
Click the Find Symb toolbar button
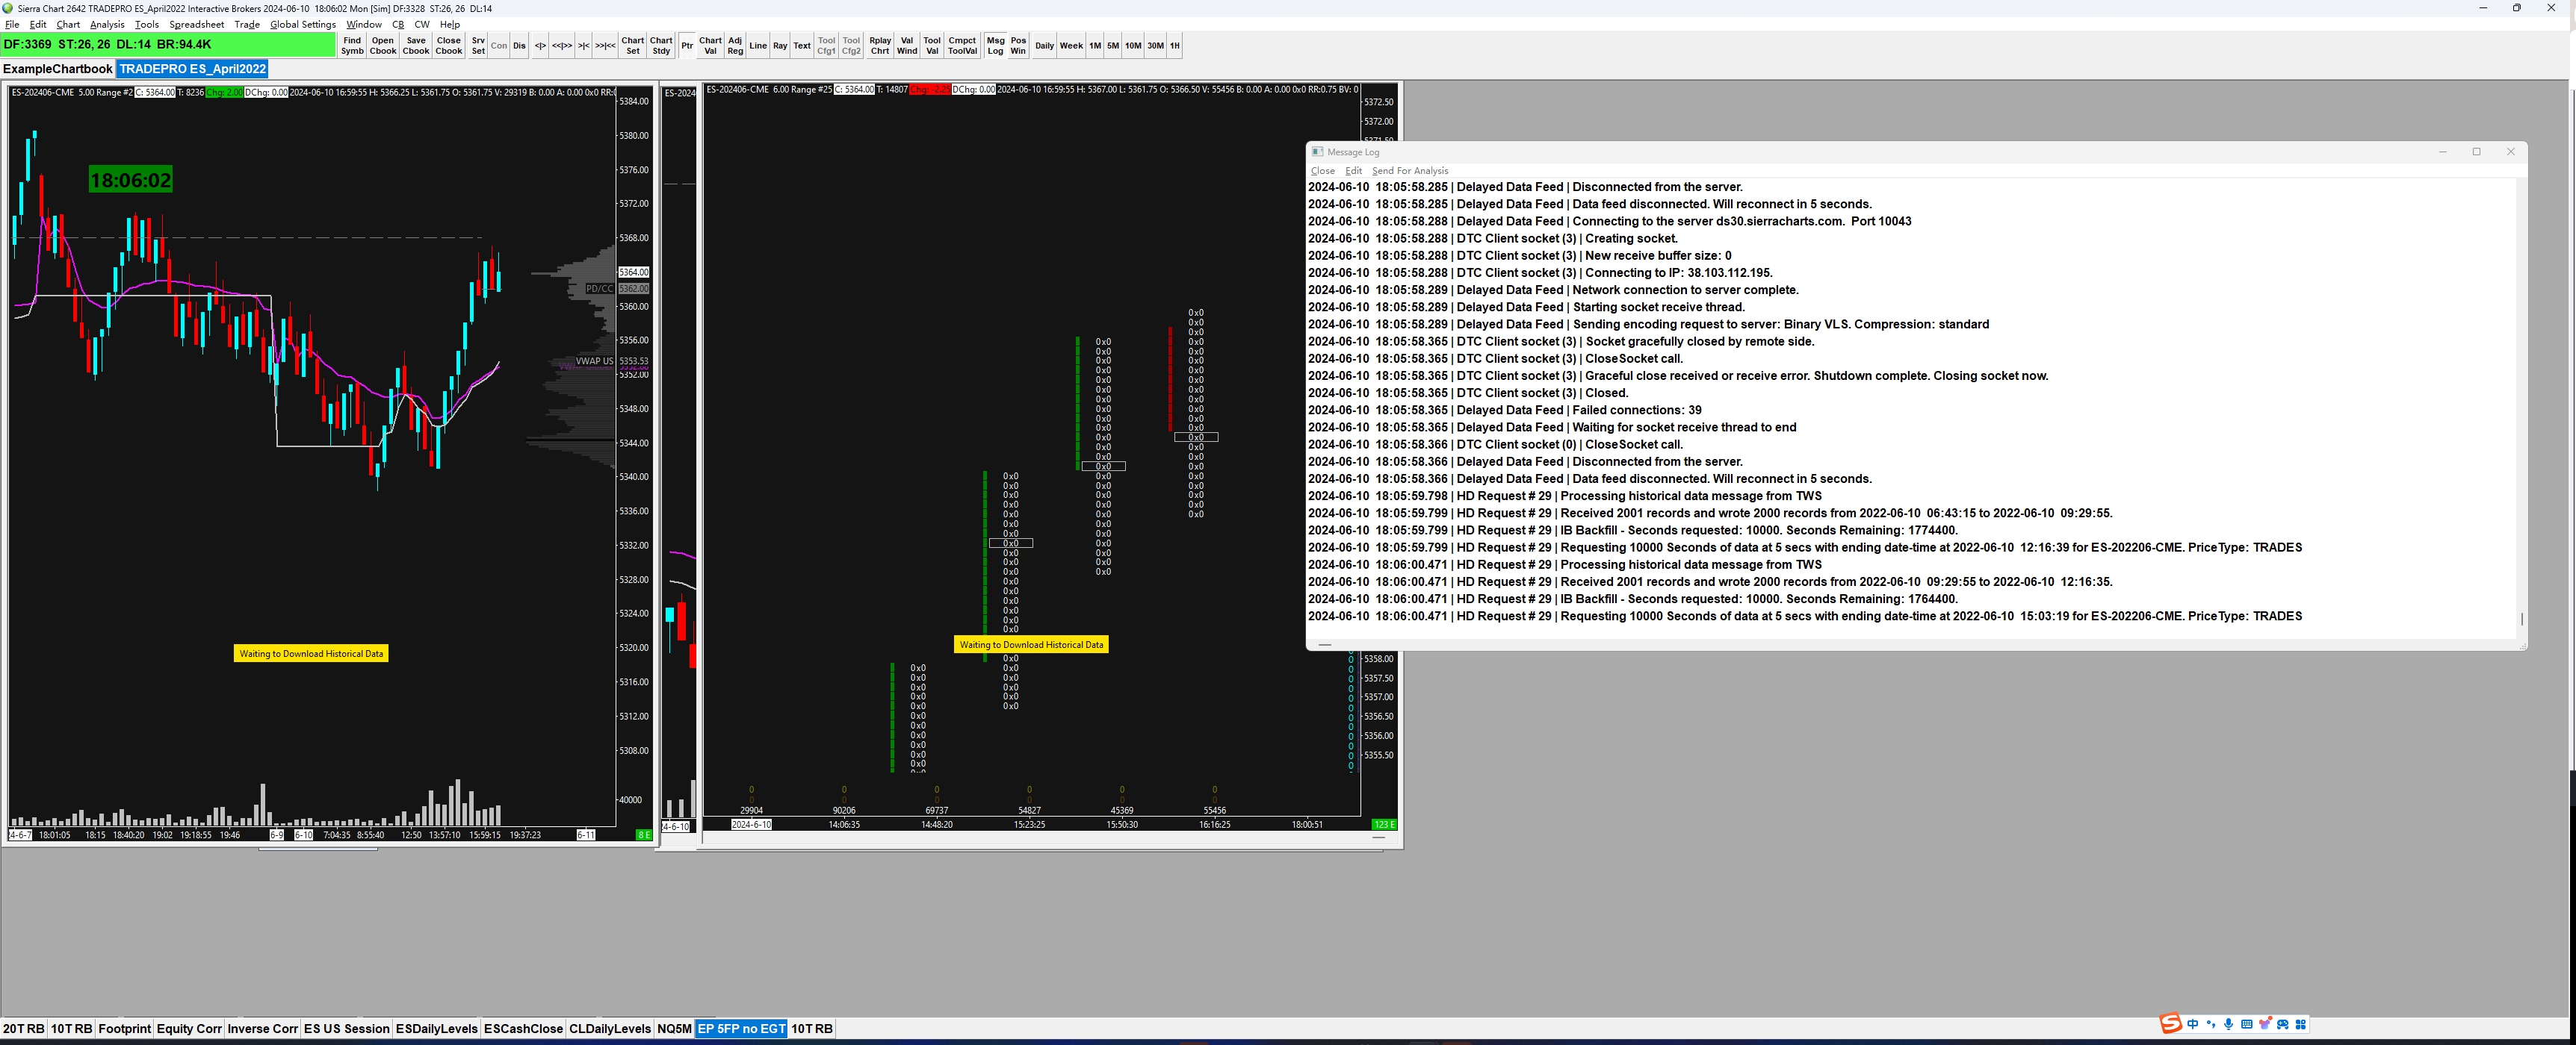coord(352,46)
